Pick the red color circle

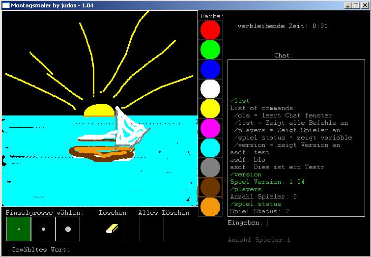(210, 30)
